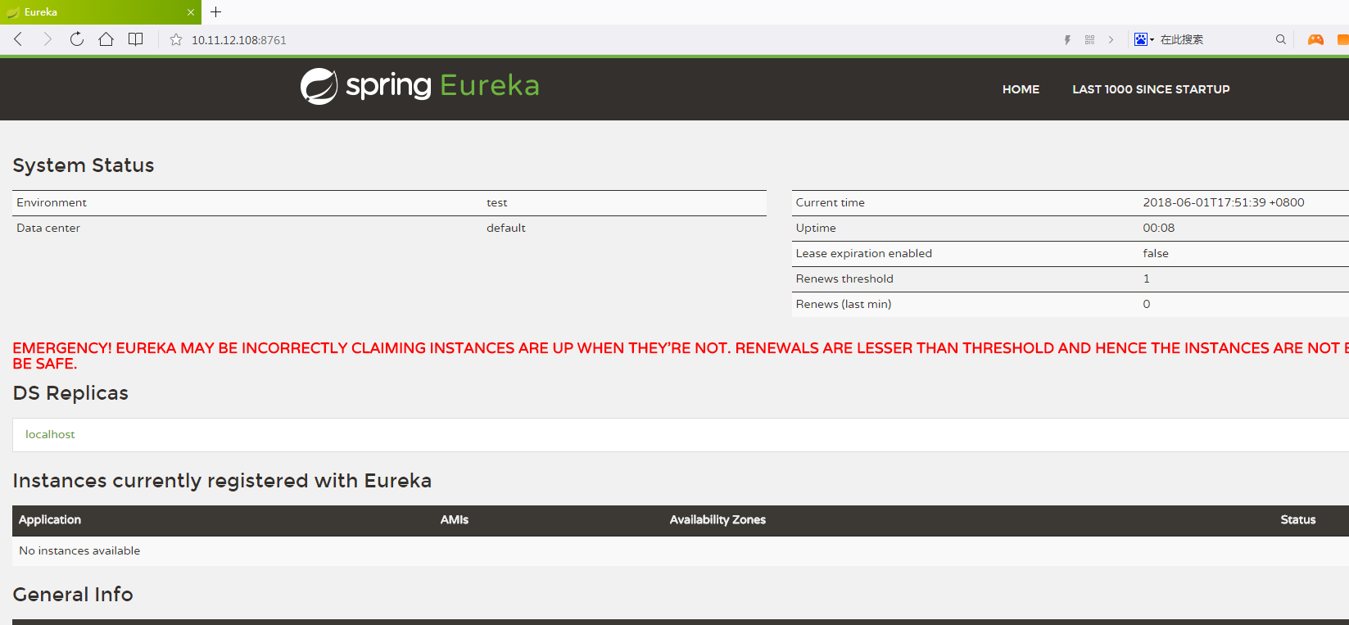Open the reading mode book icon
Image resolution: width=1349 pixels, height=625 pixels.
pos(136,39)
